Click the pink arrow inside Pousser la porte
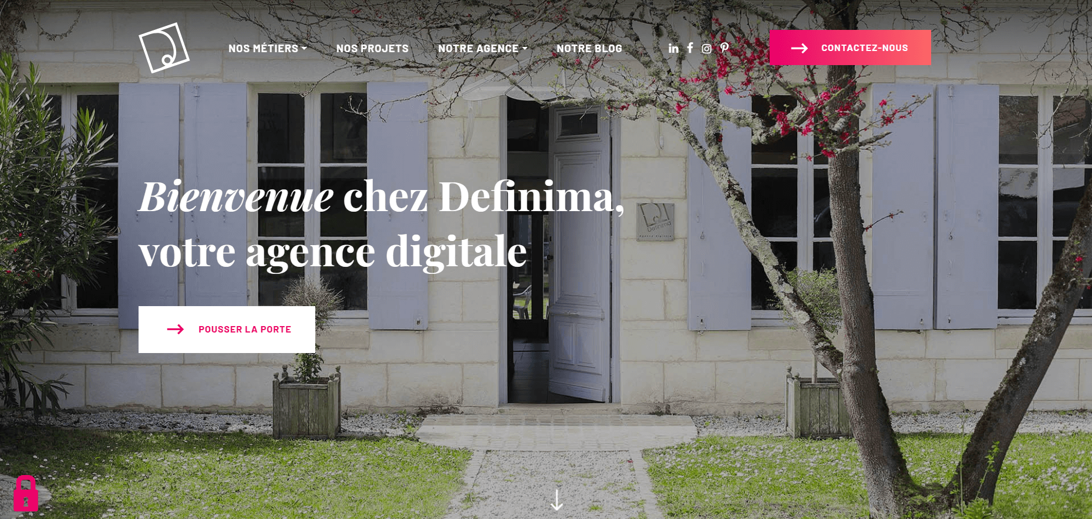This screenshot has height=519, width=1092. point(176,330)
